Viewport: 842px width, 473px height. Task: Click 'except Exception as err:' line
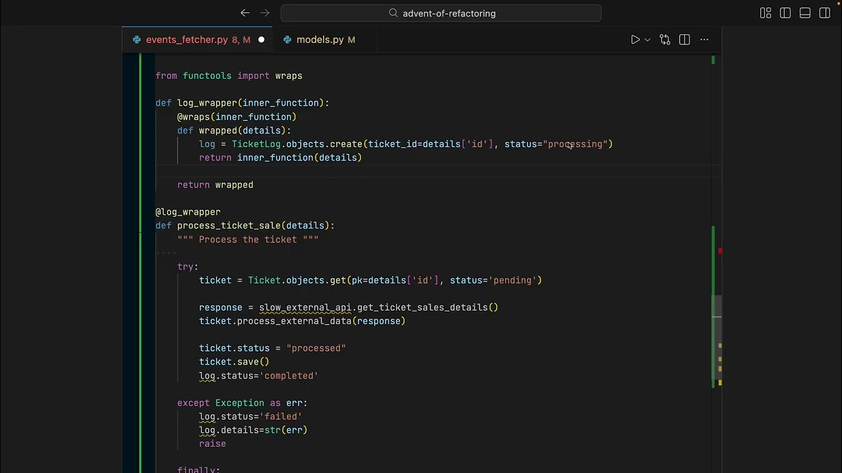click(x=242, y=403)
